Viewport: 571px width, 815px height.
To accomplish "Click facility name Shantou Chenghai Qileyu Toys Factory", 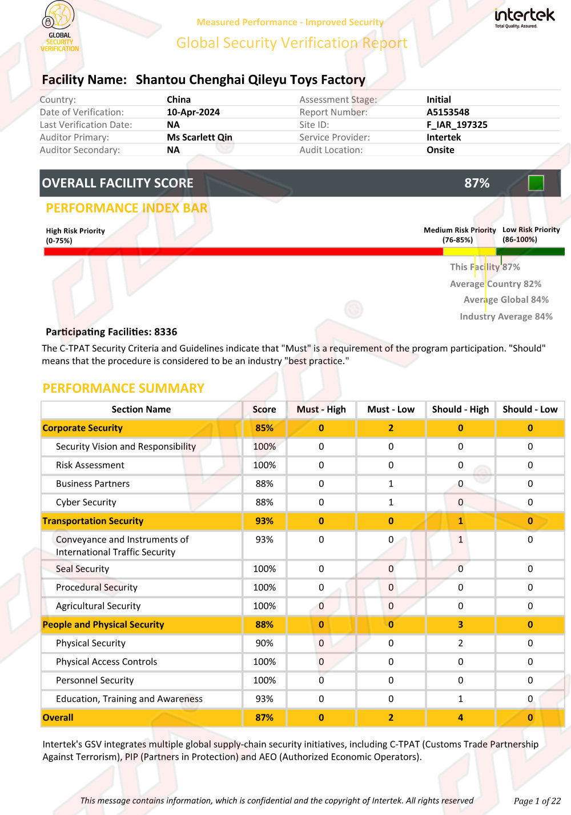I will click(250, 79).
